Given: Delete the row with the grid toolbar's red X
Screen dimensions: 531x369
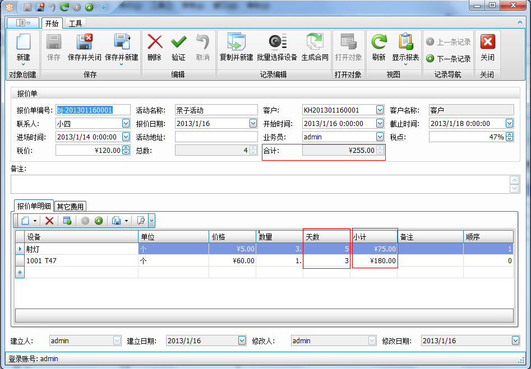Looking at the screenshot, I should pyautogui.click(x=49, y=221).
